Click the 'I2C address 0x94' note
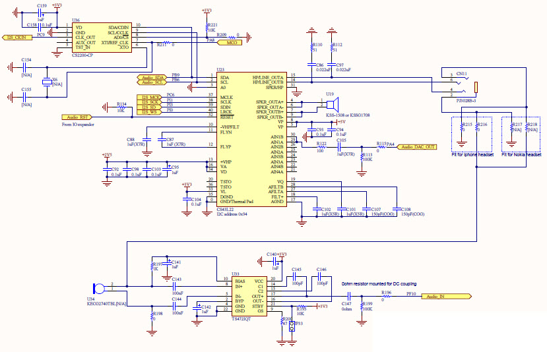Viewport: 547px width, 352px height. pyautogui.click(x=232, y=214)
